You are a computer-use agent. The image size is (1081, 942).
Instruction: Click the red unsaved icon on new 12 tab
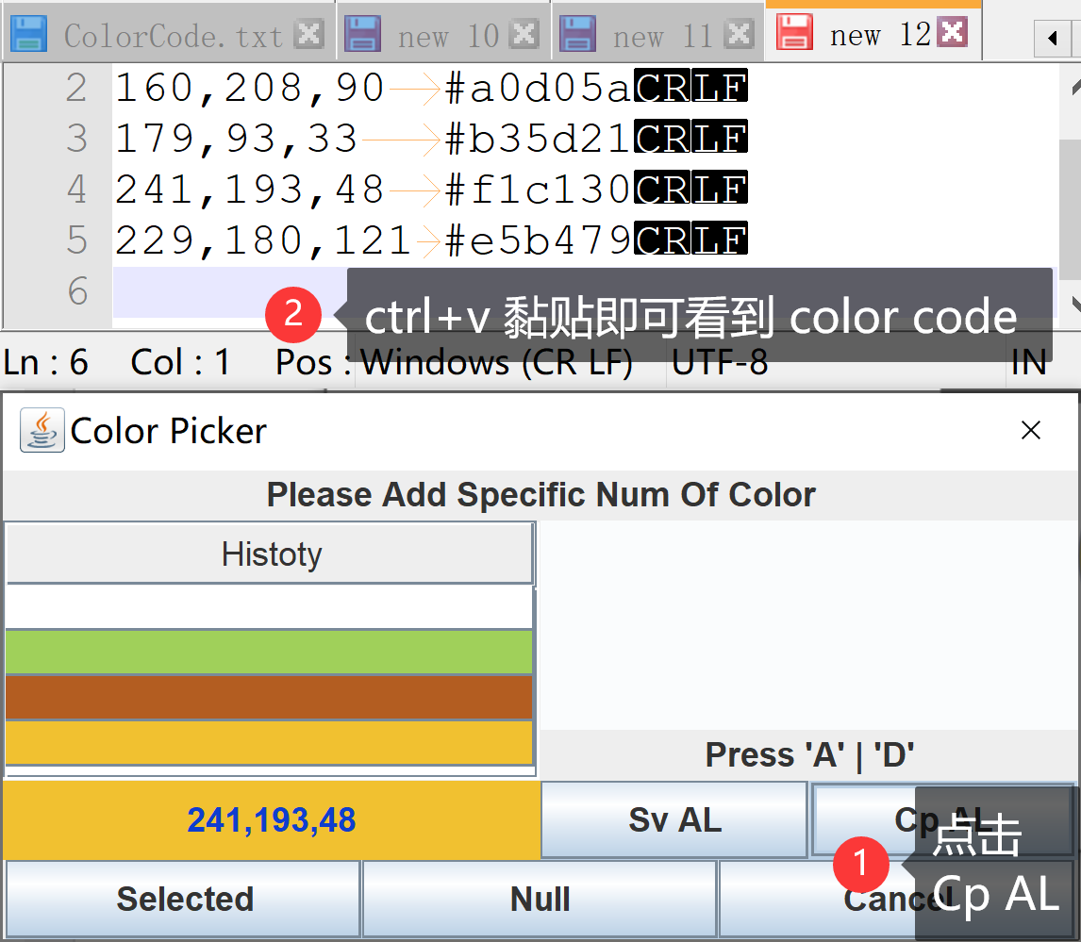(795, 32)
